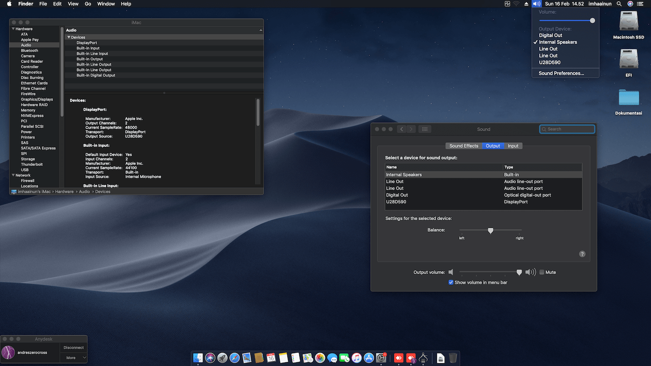Open the View menu
The height and width of the screenshot is (366, 651).
tap(73, 4)
